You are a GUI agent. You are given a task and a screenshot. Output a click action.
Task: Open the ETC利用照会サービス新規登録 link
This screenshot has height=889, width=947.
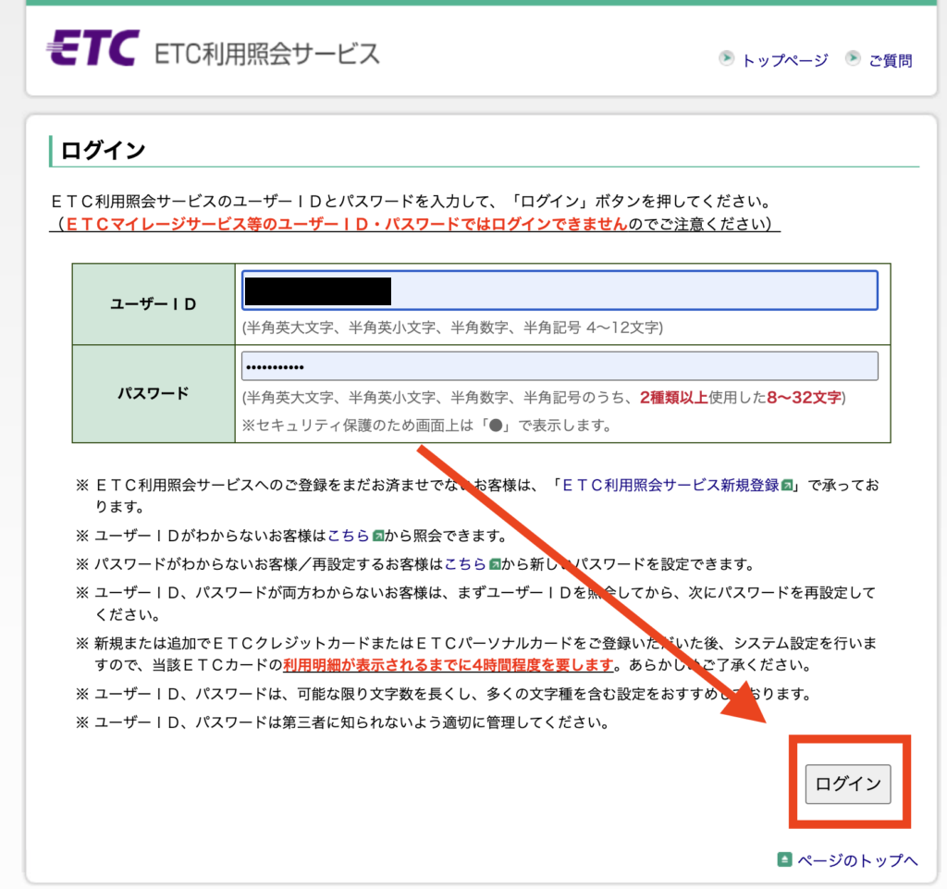(671, 485)
